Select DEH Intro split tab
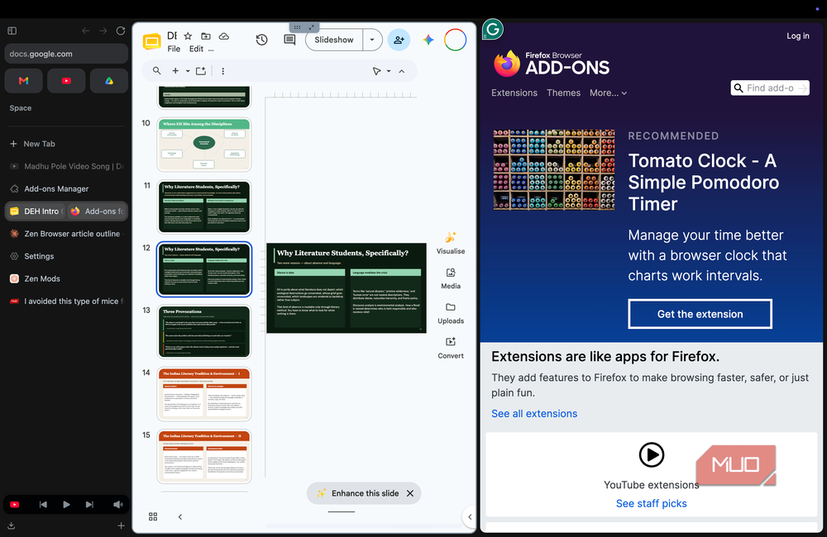Image resolution: width=827 pixels, height=537 pixels. [36, 211]
